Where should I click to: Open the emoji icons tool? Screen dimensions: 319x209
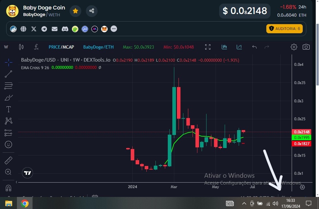(8, 144)
